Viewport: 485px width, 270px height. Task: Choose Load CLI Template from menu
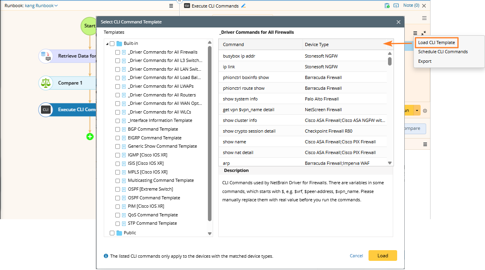pos(436,42)
